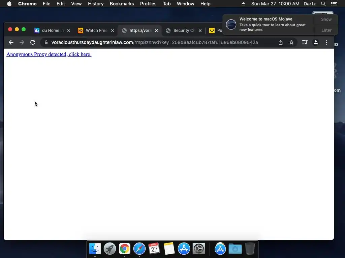Open the Profiles menu
This screenshot has height=258, width=345.
point(148,4)
